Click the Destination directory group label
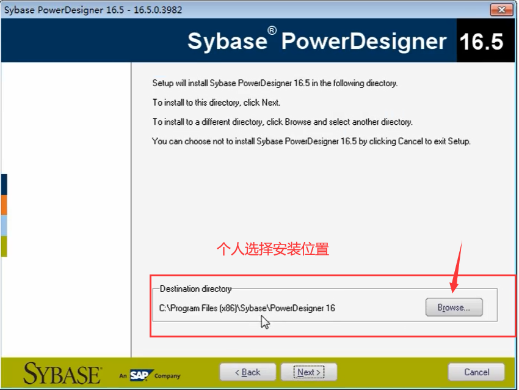Screen dimensions: 519x390 tap(195, 289)
